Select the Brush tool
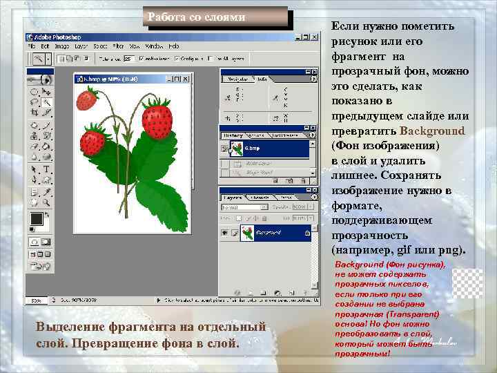Image resolution: width=497 pixels, height=373 pixels. (46, 126)
